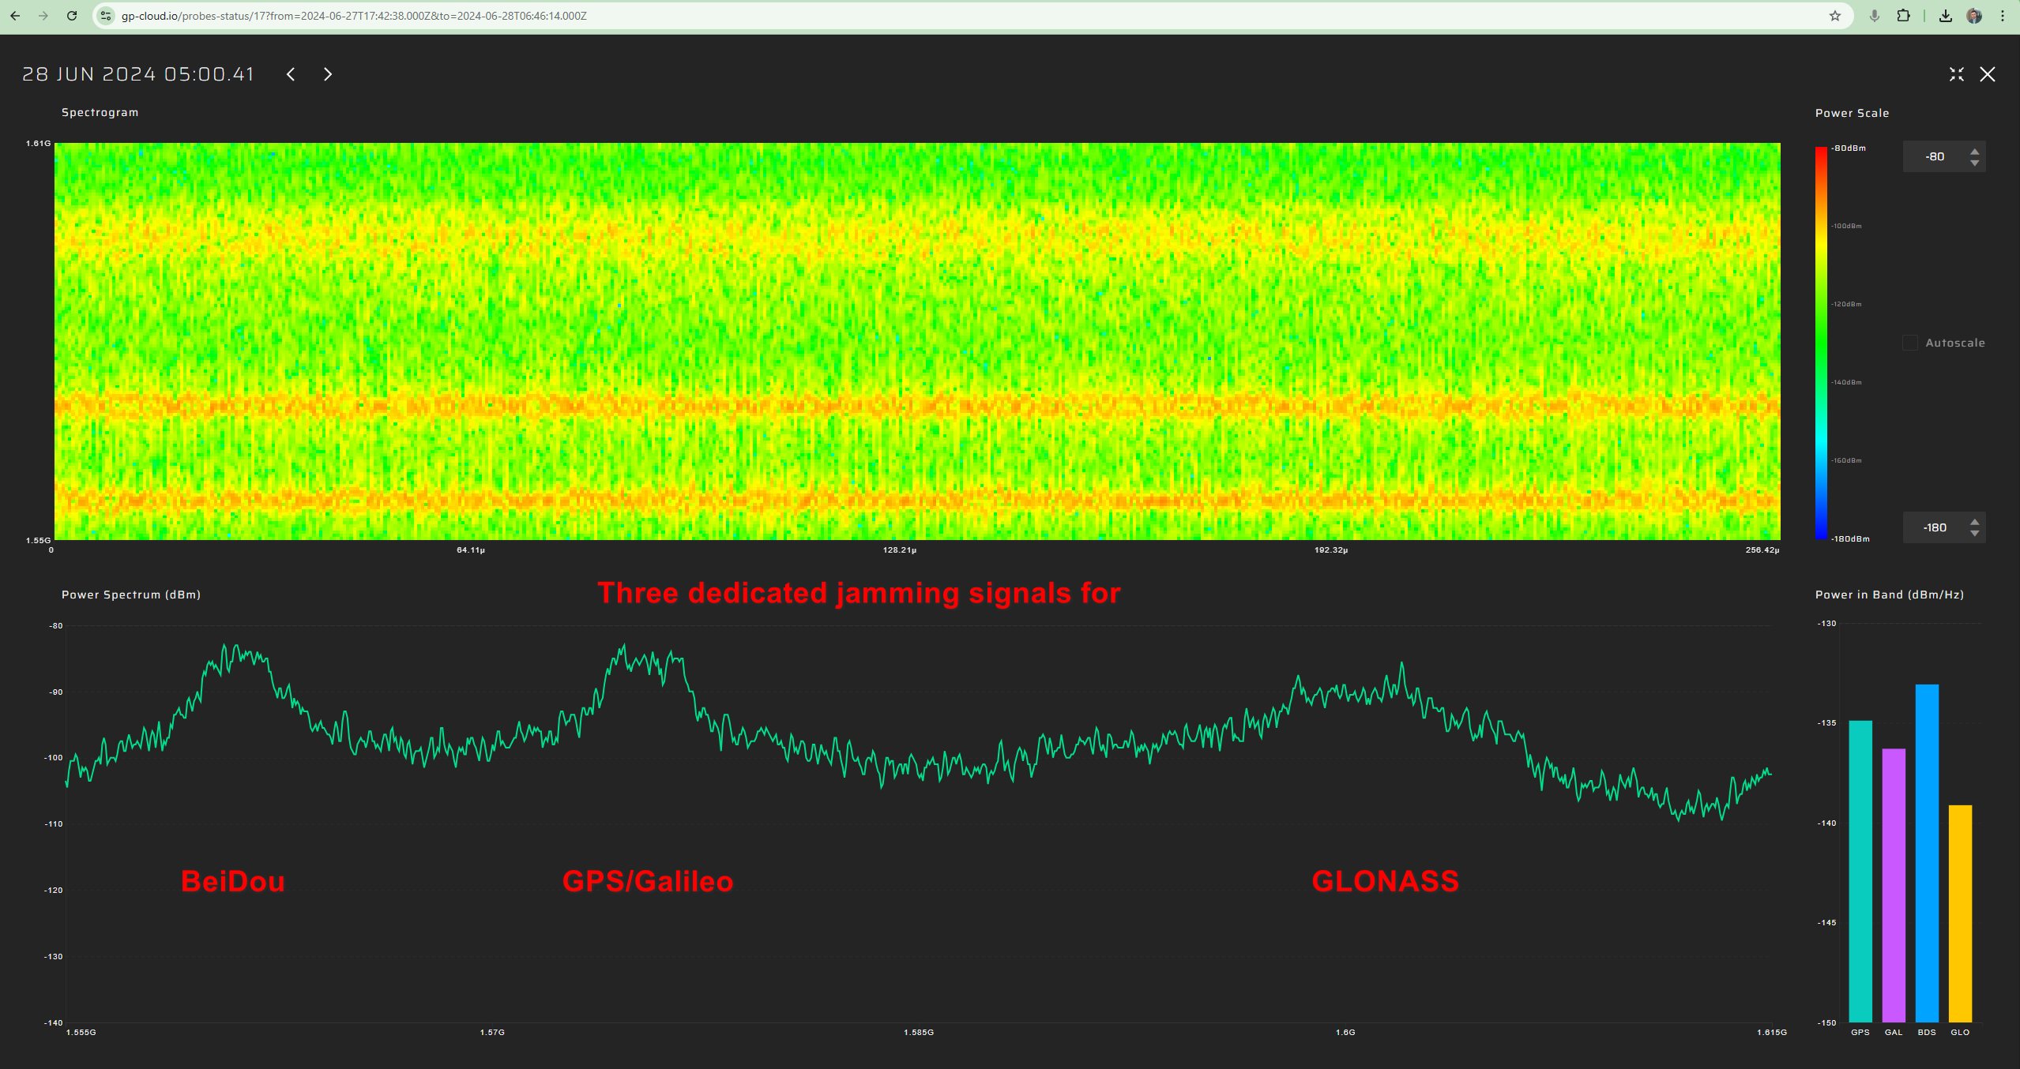Click the -180 power scale input field
2020x1069 pixels.
coord(1935,527)
